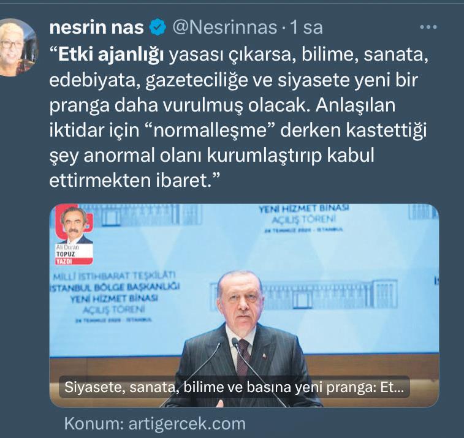Open the Konum: artigercek.com link

[x=154, y=423]
